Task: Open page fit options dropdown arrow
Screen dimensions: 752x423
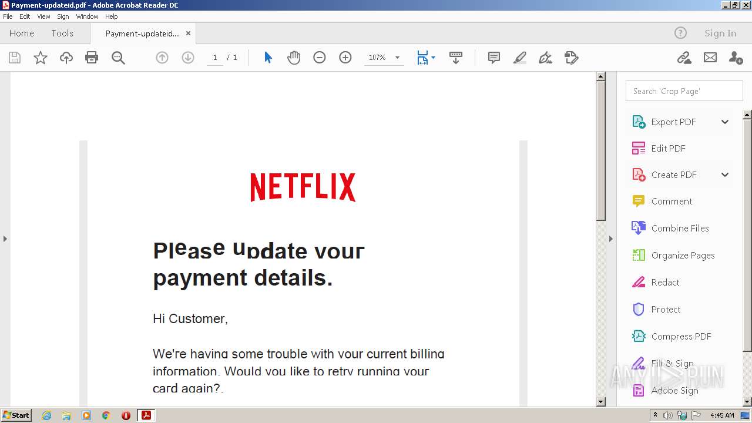Action: point(433,58)
